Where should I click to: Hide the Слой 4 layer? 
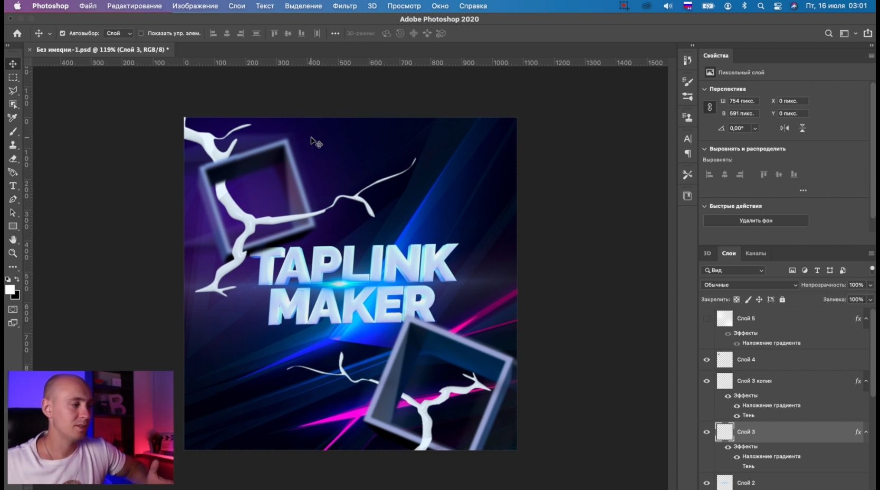tap(706, 360)
